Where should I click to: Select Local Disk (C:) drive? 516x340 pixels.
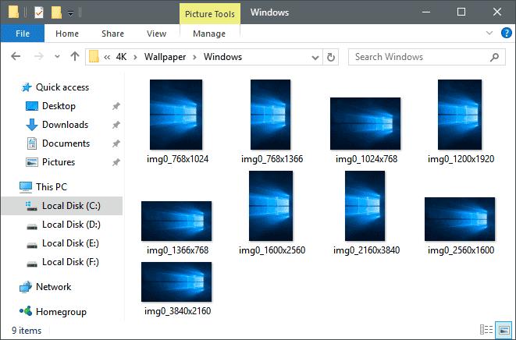pos(62,206)
